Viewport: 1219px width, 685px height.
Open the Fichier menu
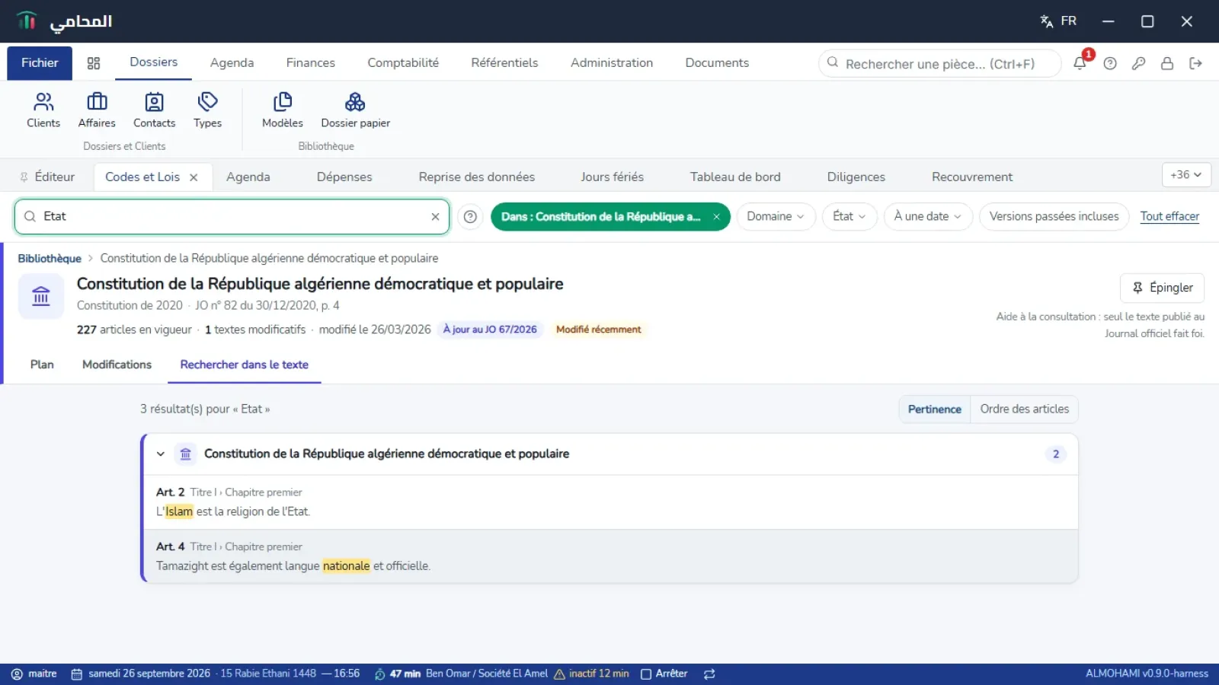[40, 63]
